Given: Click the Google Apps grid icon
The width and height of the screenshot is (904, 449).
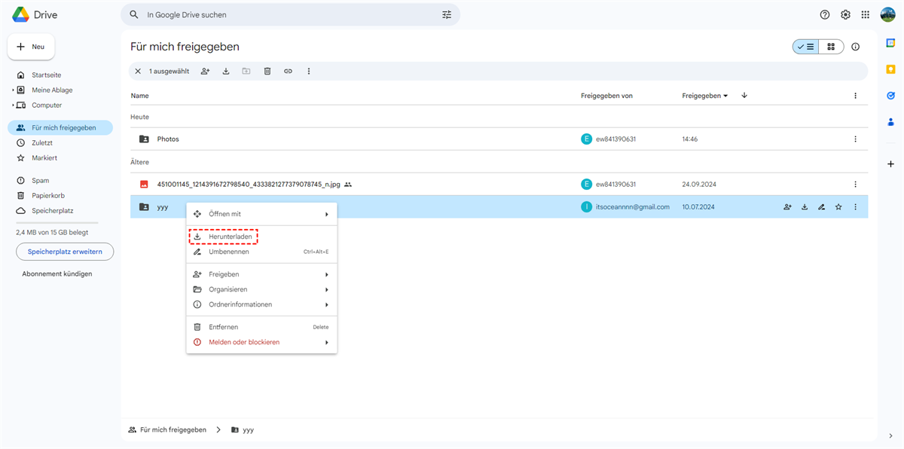Looking at the screenshot, I should click(x=865, y=15).
